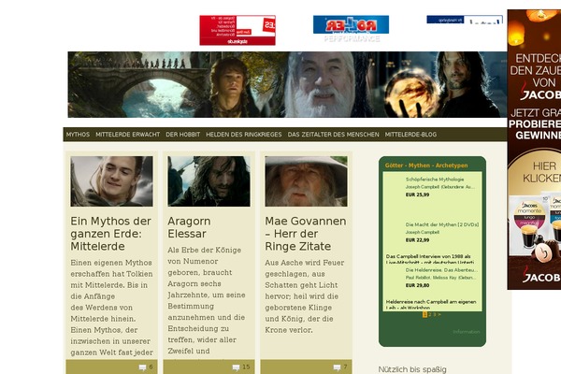The width and height of the screenshot is (561, 374).
Task: View the 7 comments via speech bubble icon
Action: pyautogui.click(x=337, y=367)
